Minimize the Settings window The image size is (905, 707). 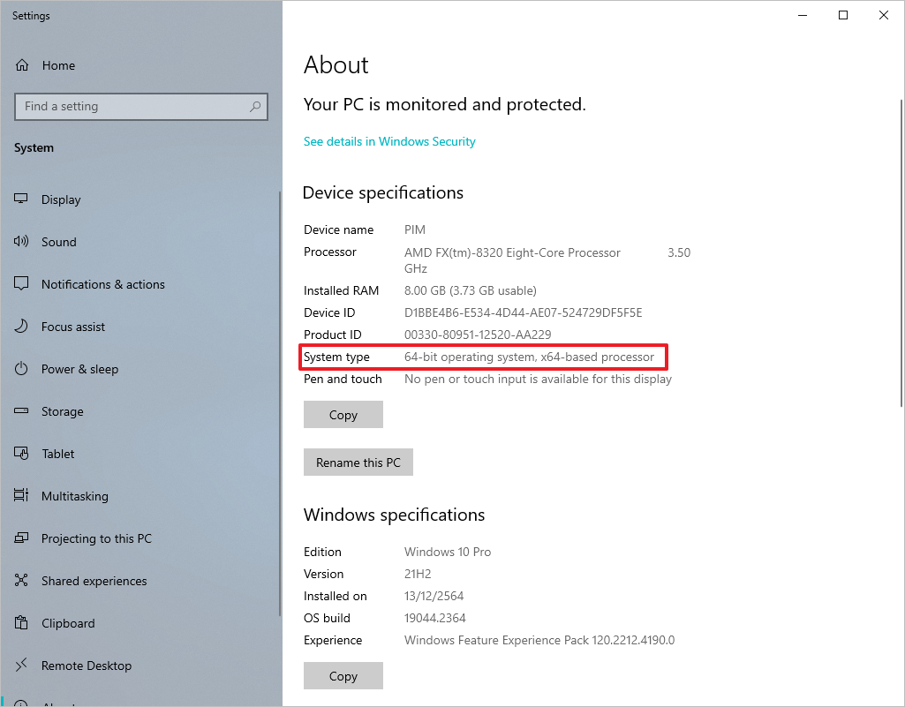click(803, 15)
